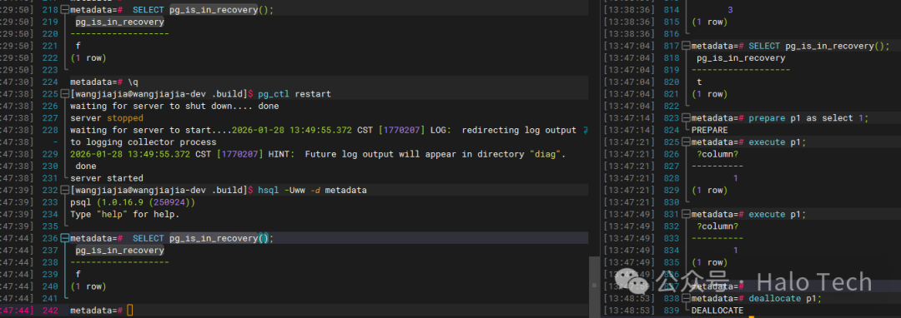This screenshot has width=901, height=318.
Task: Click 'prepare p1 as select 1;' command
Action: 809,118
